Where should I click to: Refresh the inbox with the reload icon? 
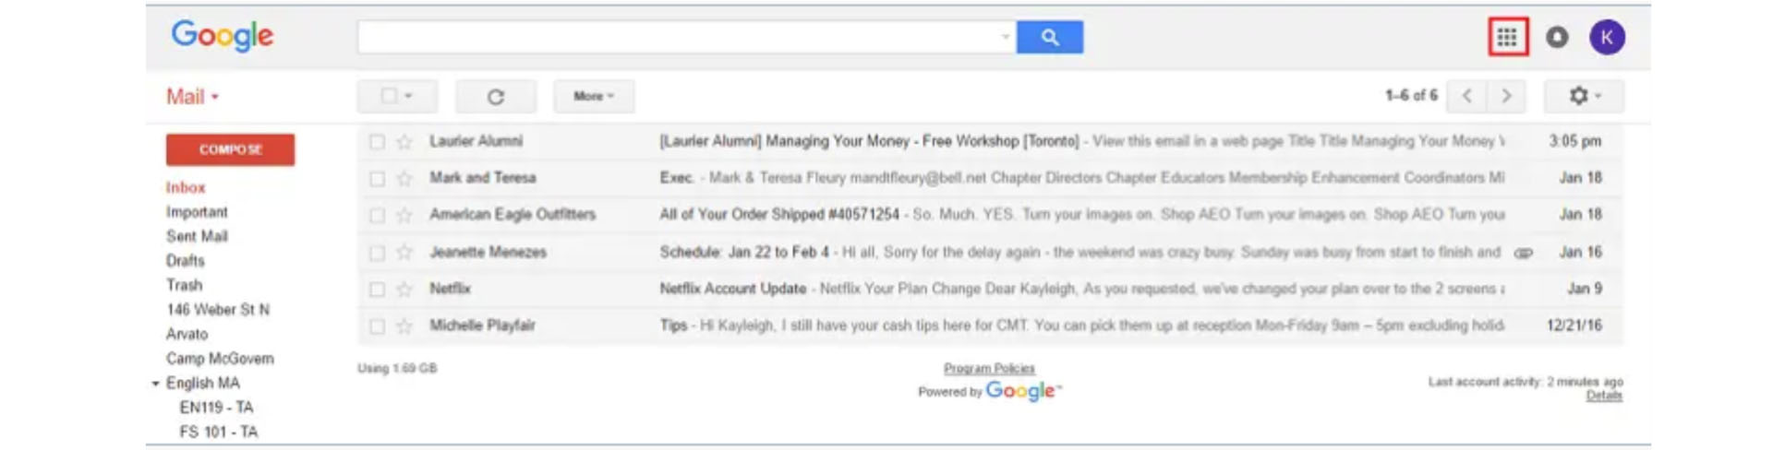coord(496,96)
